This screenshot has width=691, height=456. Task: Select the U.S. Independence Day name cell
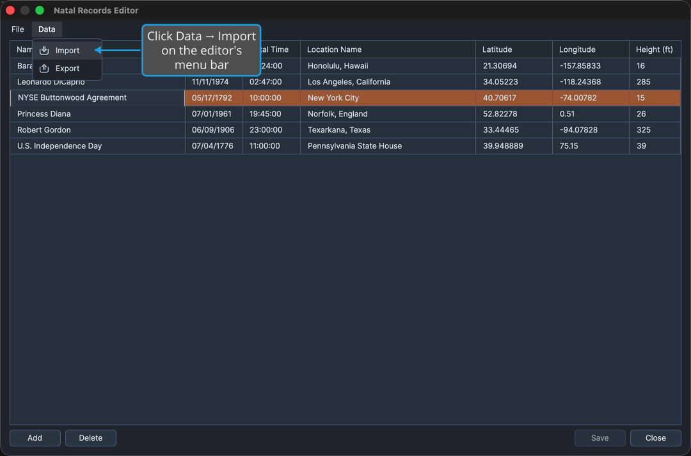(97, 146)
